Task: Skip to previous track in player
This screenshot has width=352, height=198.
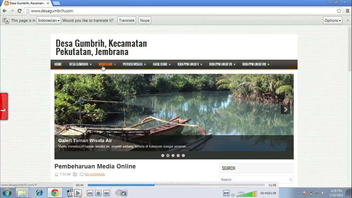Action: (90, 193)
